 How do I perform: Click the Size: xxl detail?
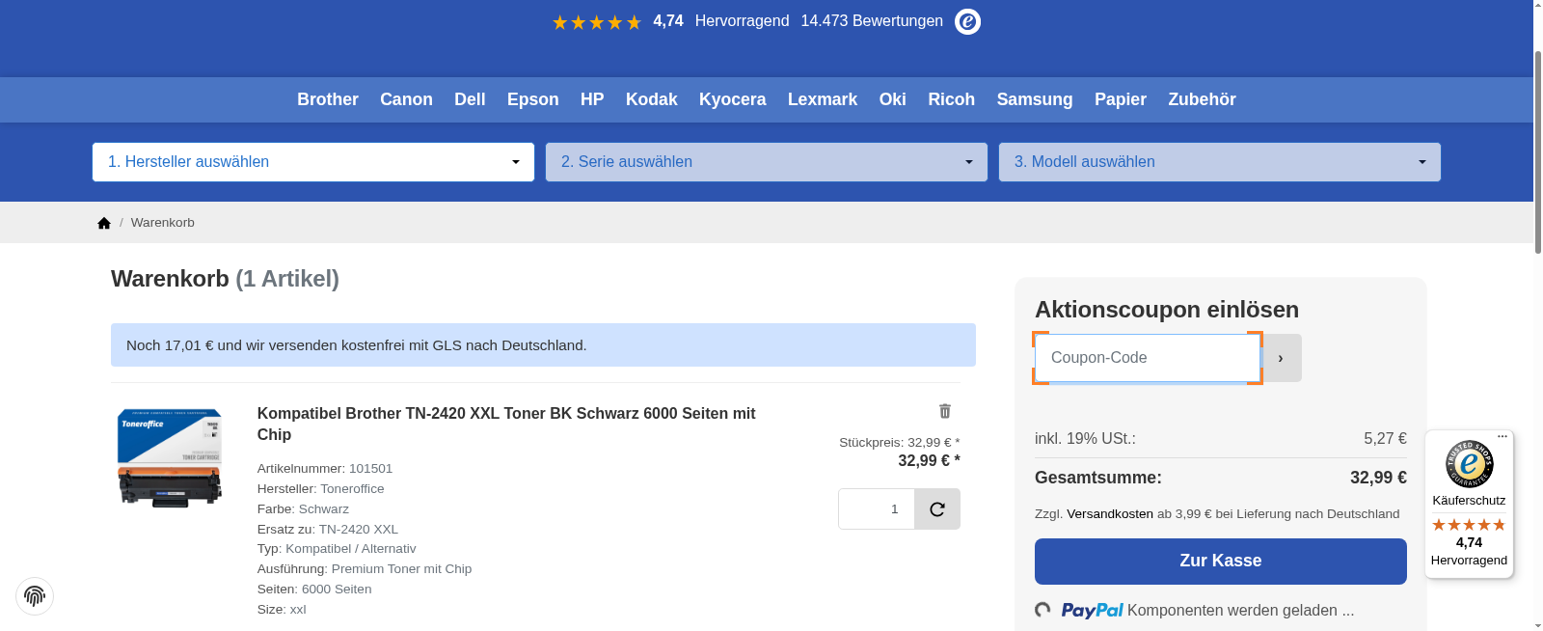click(282, 610)
